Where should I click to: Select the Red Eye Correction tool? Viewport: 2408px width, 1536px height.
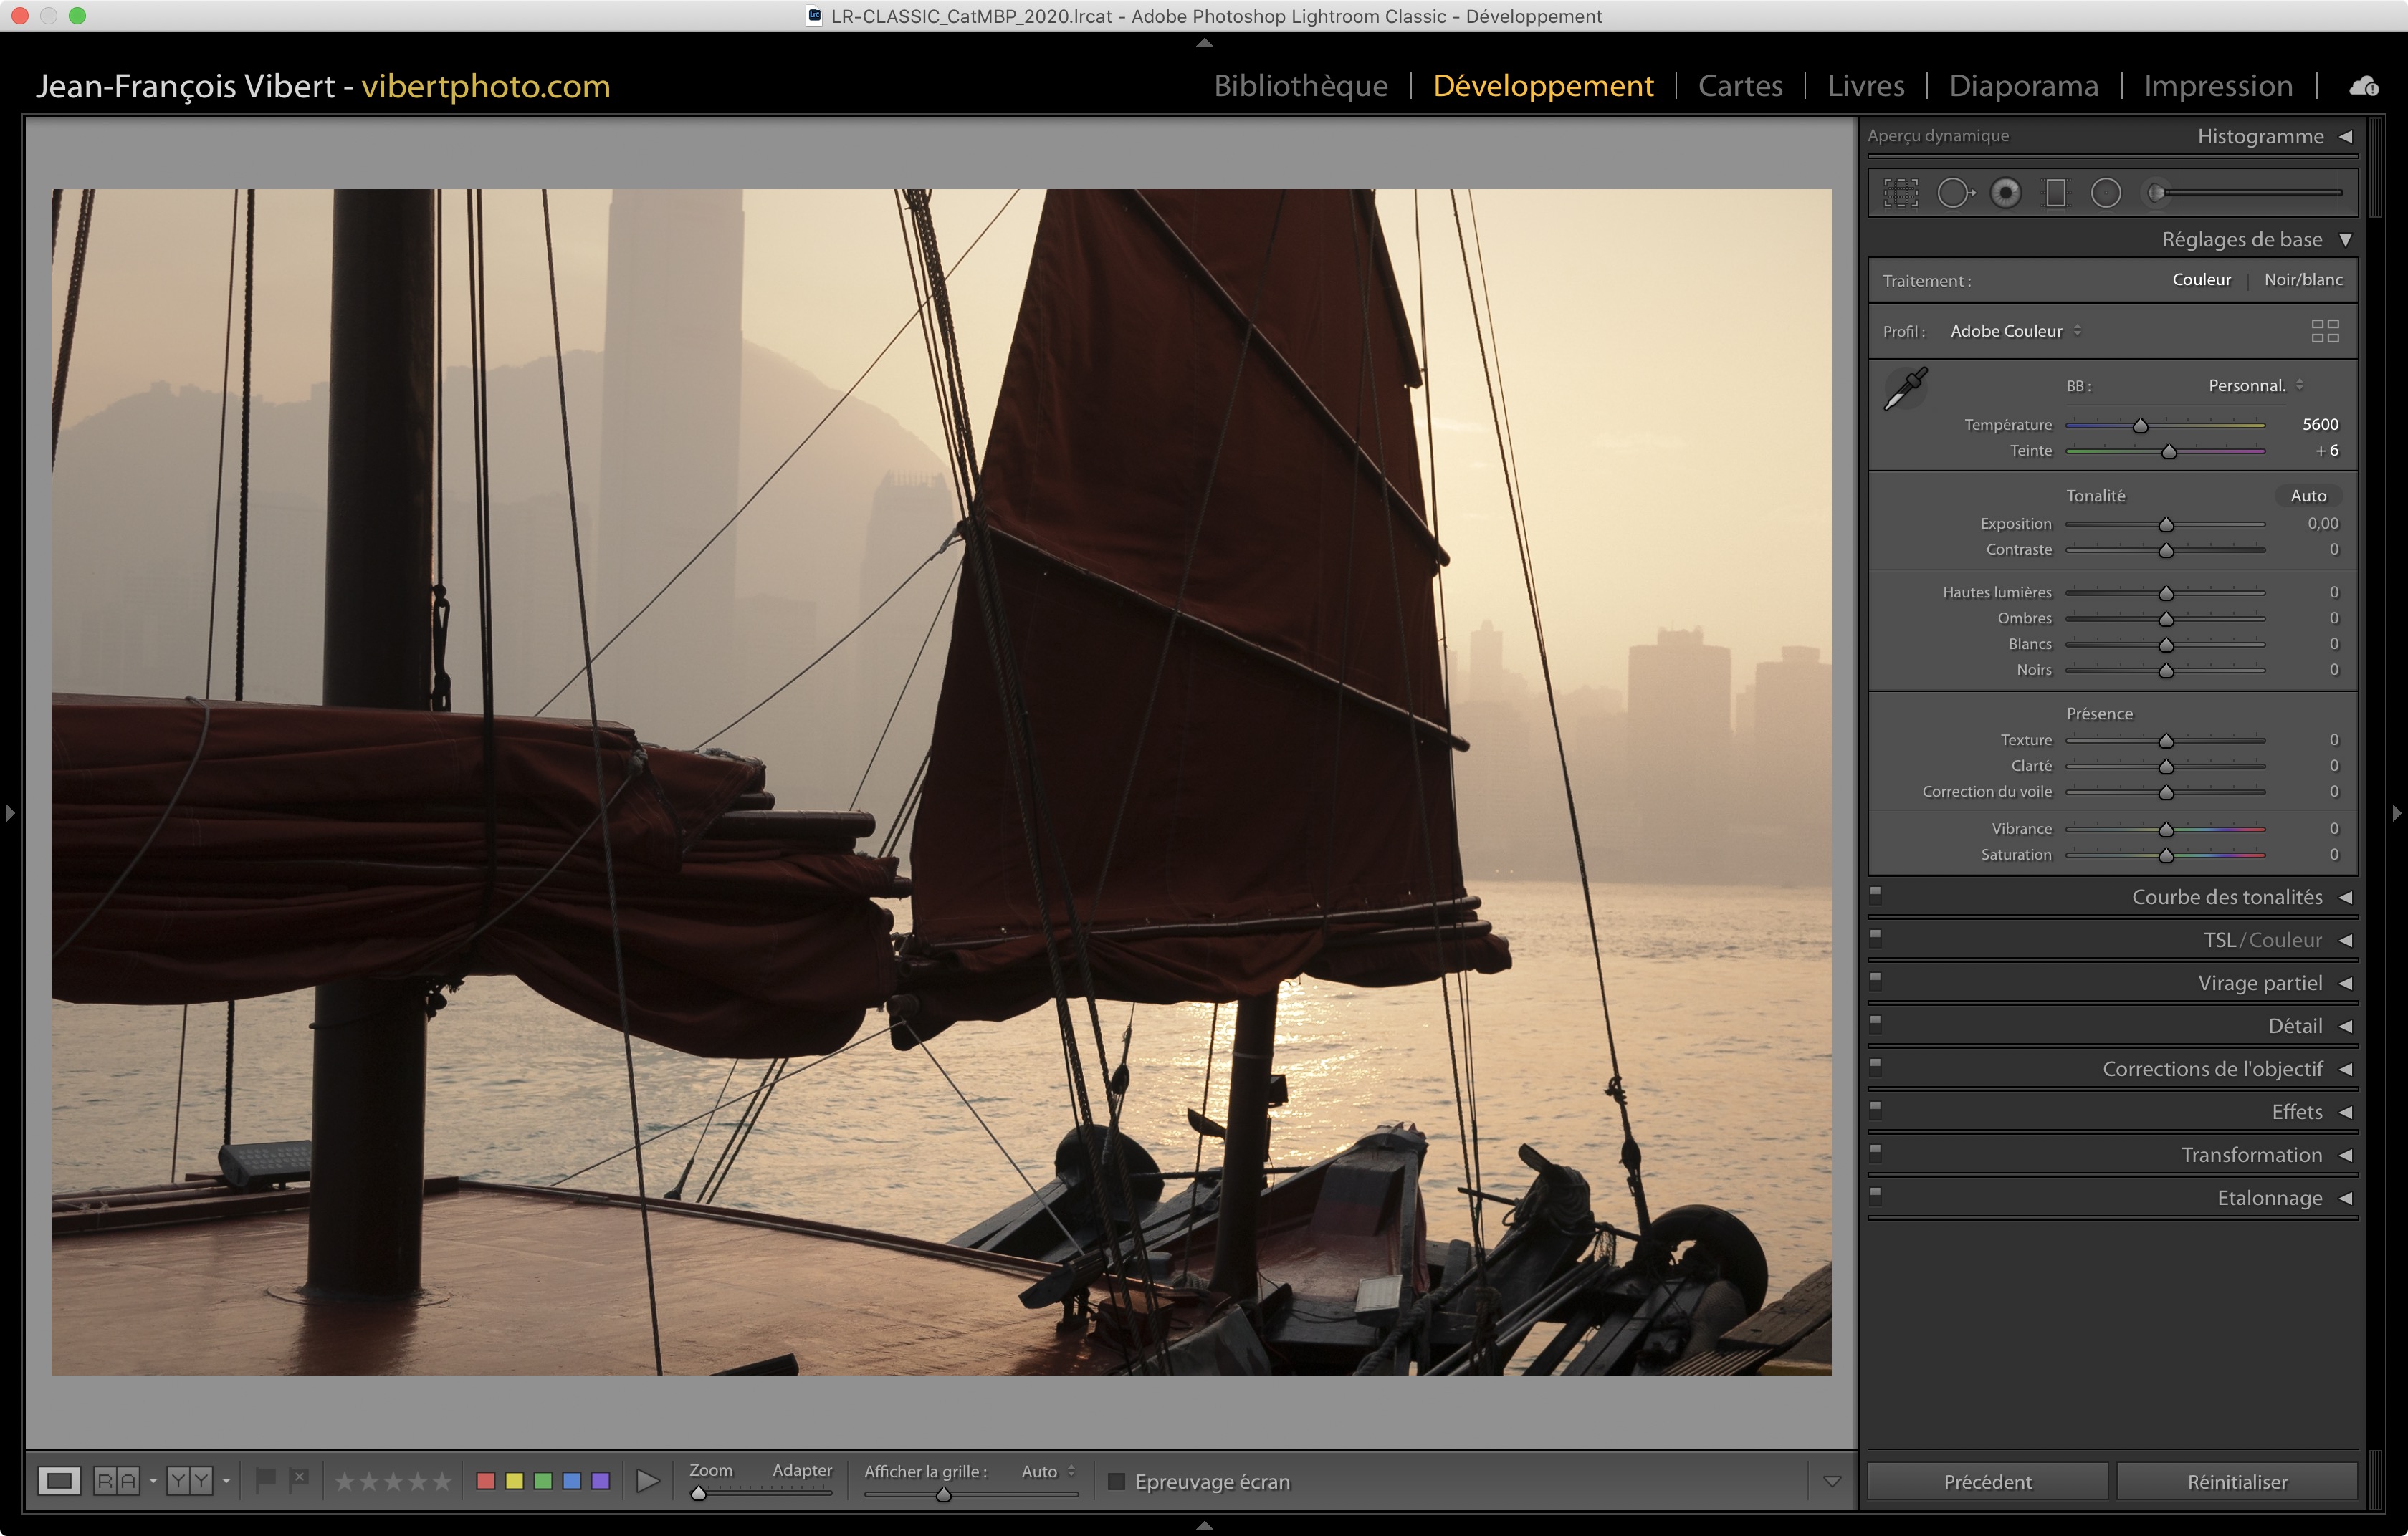point(2005,193)
